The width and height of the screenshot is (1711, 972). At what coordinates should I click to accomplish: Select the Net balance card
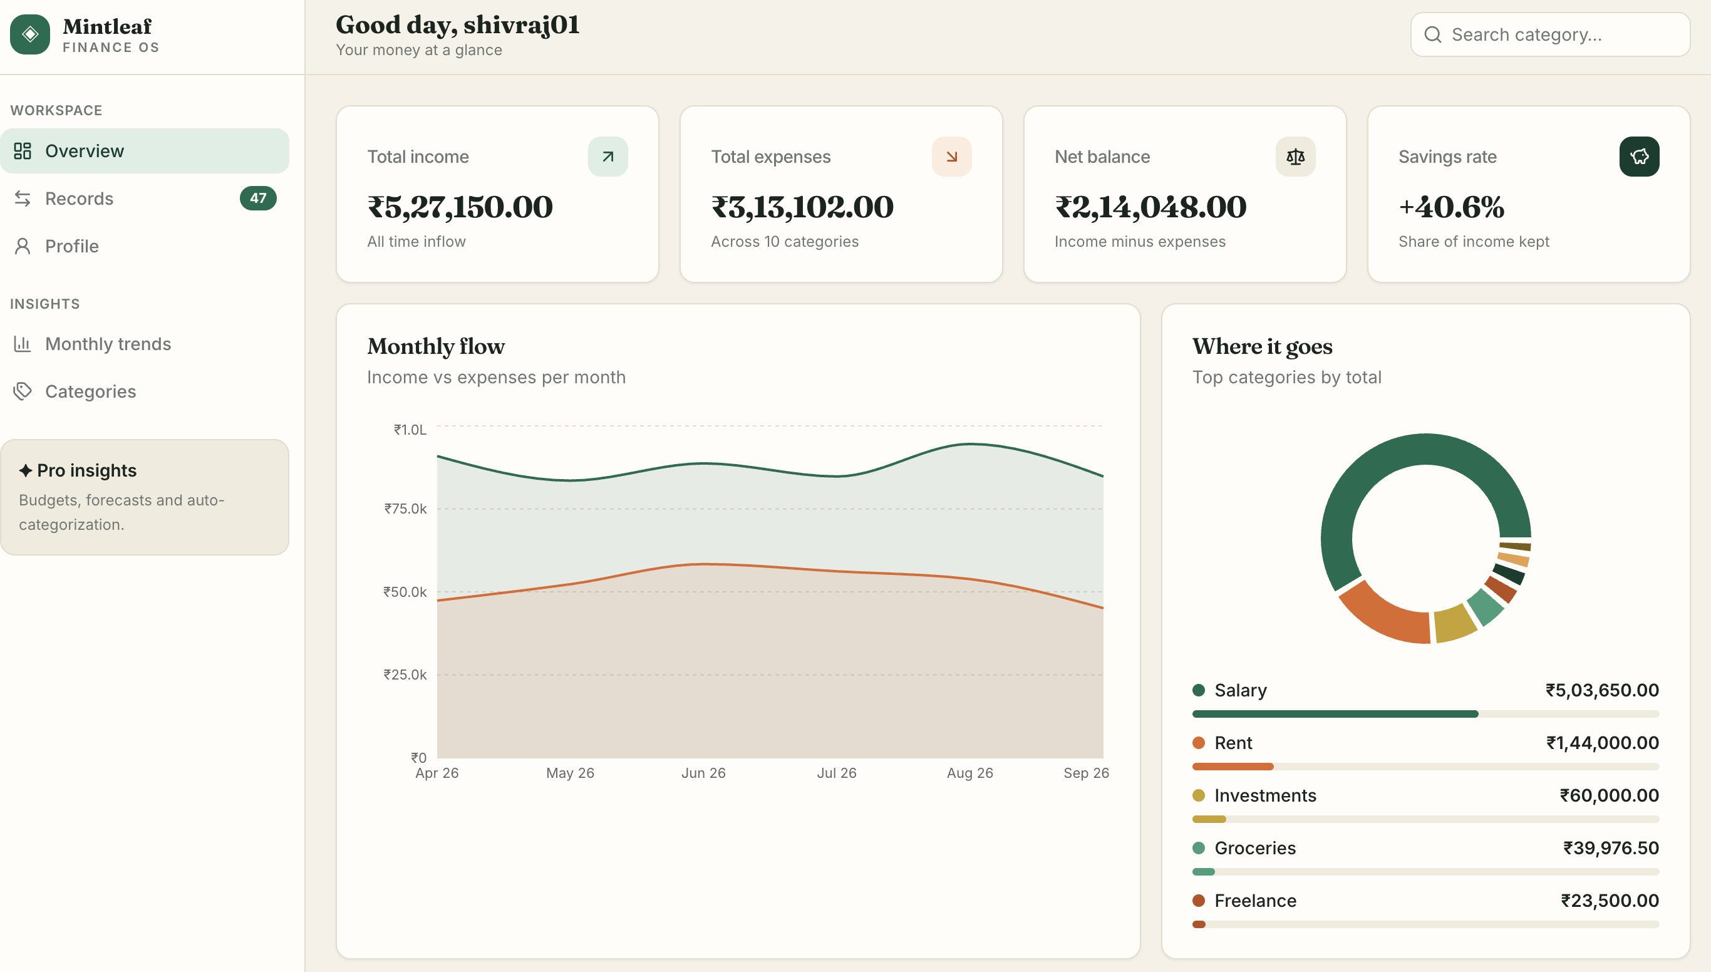click(x=1185, y=194)
